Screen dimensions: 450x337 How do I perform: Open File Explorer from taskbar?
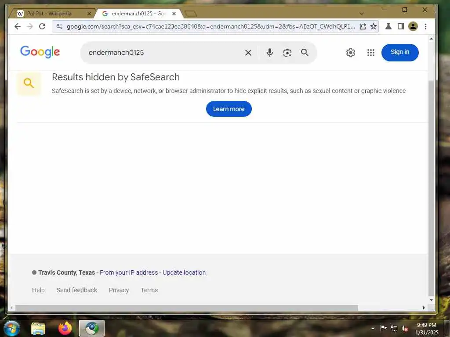(38, 328)
